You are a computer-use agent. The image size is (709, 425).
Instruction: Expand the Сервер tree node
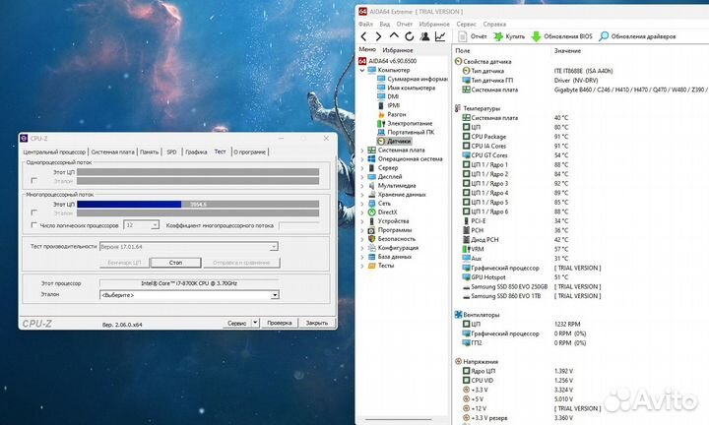[362, 167]
